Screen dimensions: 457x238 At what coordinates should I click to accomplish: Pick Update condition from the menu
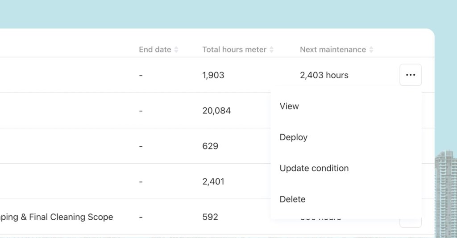314,169
